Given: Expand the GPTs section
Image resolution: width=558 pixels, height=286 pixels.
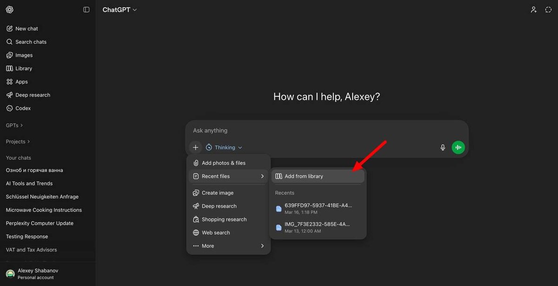Looking at the screenshot, I should (14, 125).
